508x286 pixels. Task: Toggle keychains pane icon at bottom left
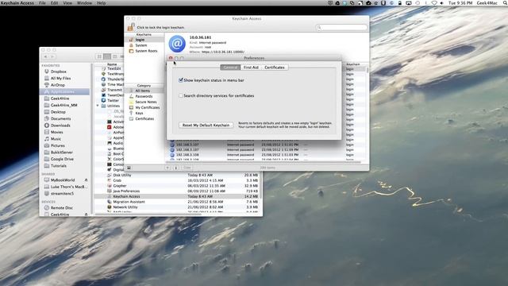[129, 168]
